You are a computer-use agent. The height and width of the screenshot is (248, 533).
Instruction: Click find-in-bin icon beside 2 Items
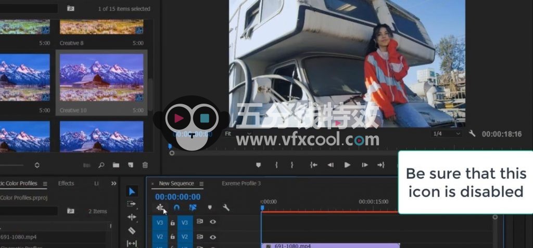point(70,211)
